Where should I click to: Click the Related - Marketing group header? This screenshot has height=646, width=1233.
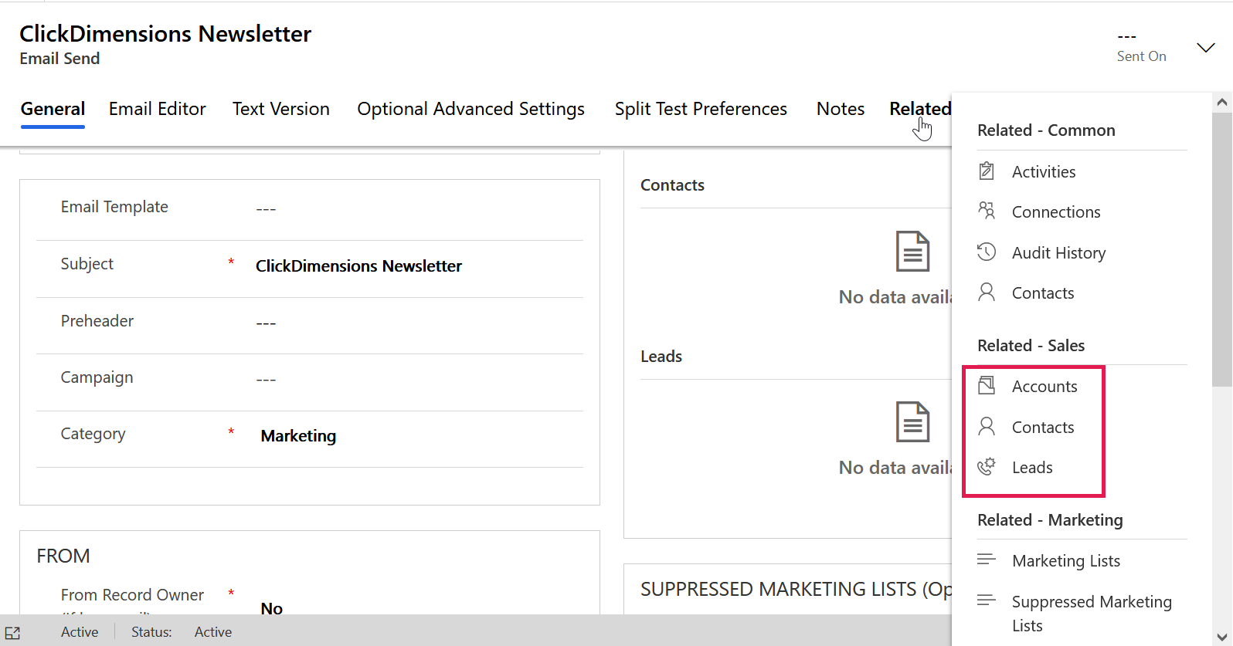1050,519
